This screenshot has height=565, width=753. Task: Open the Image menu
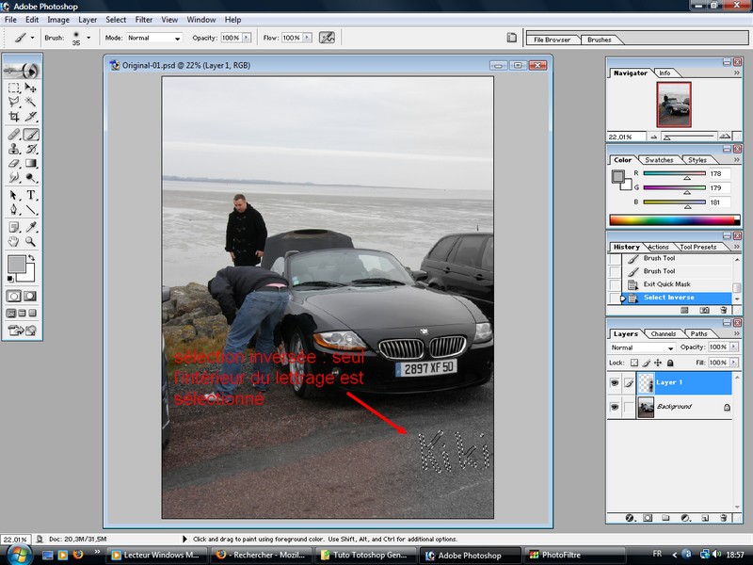[x=58, y=20]
